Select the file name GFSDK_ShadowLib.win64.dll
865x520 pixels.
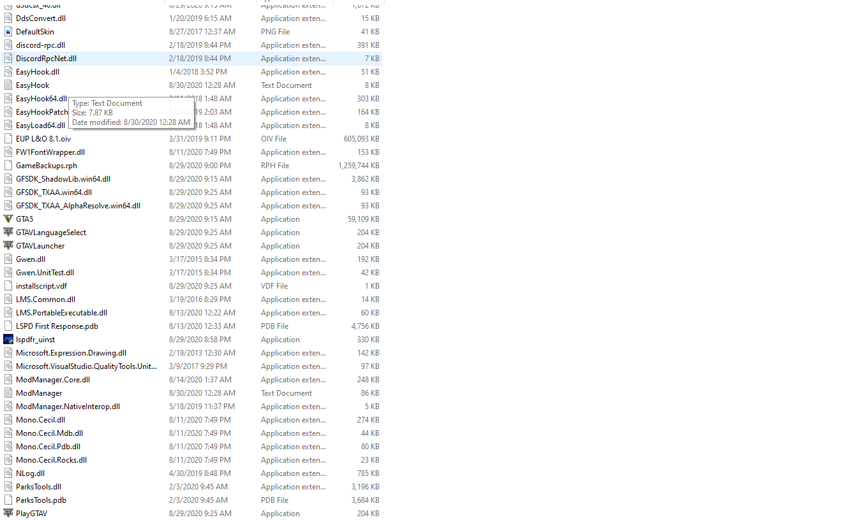[63, 179]
